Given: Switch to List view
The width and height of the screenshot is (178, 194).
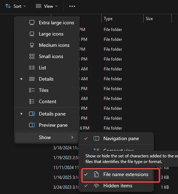Looking at the screenshot, I should pyautogui.click(x=47, y=68).
